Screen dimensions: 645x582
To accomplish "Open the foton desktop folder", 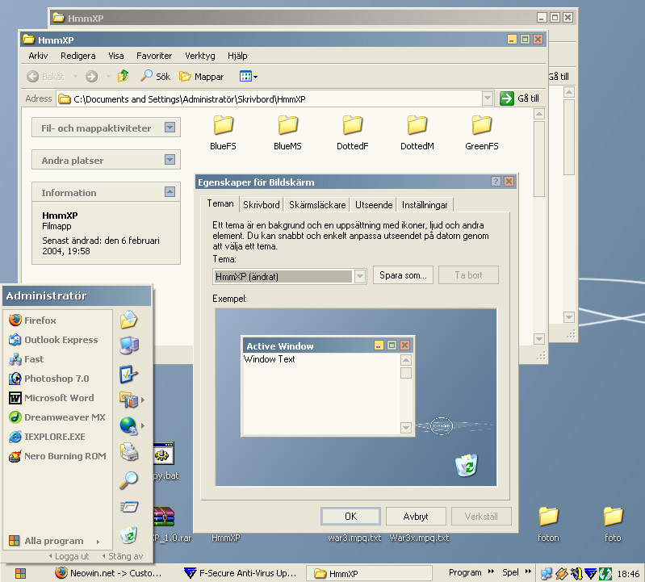I will click(x=548, y=524).
